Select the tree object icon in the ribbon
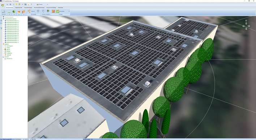The width and height of the screenshot is (256, 140). tap(14, 12)
